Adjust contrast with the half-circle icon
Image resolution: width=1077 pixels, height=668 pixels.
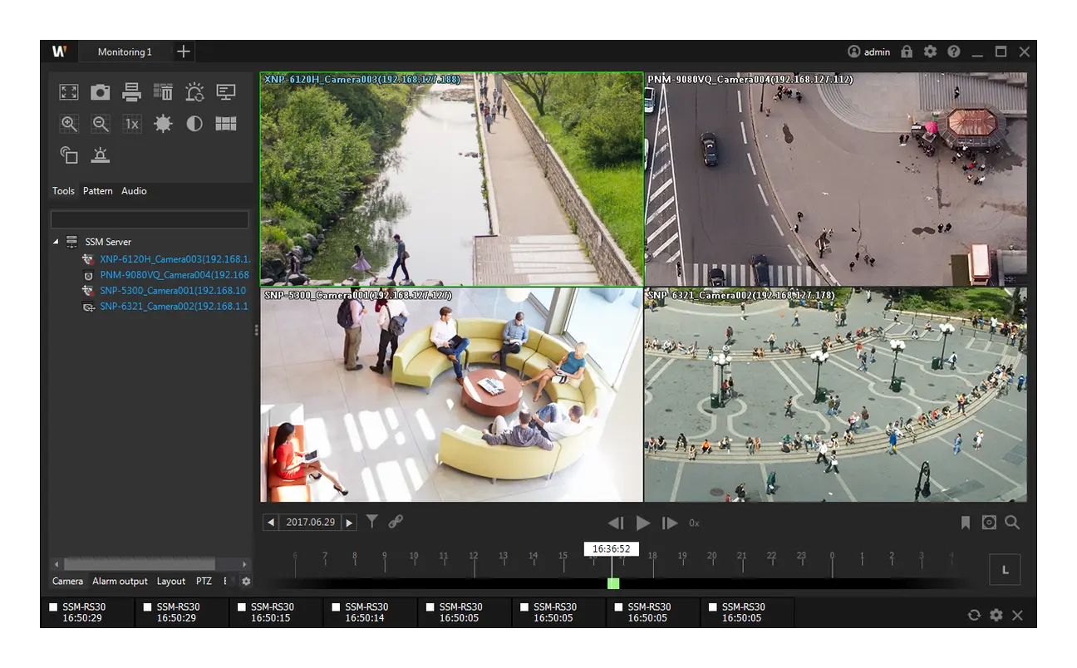(x=194, y=124)
